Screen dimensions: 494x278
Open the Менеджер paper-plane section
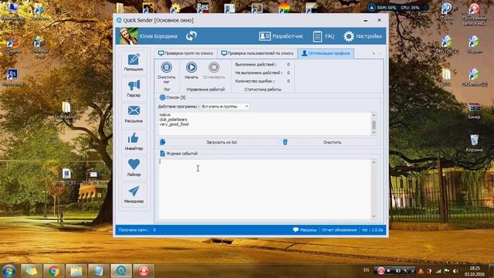134,195
